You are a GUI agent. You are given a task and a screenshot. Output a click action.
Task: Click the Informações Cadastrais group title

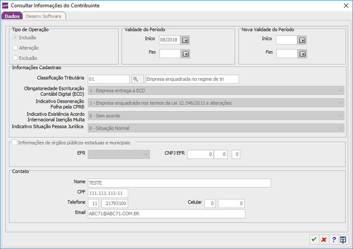[x=37, y=67]
